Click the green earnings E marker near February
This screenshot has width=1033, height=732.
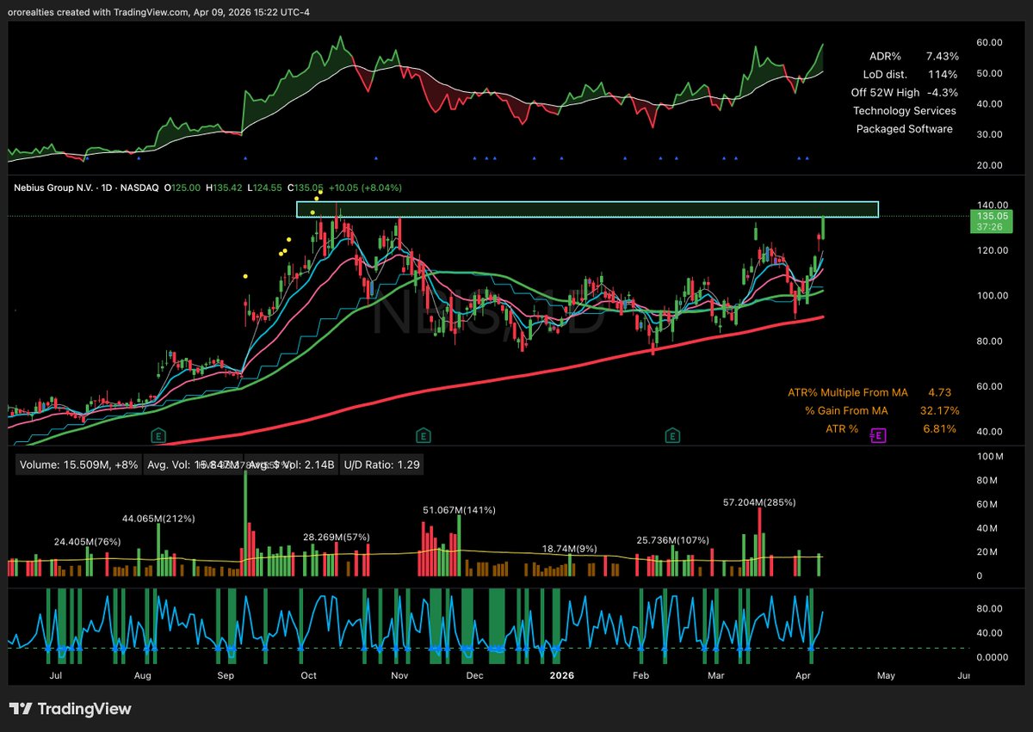671,434
